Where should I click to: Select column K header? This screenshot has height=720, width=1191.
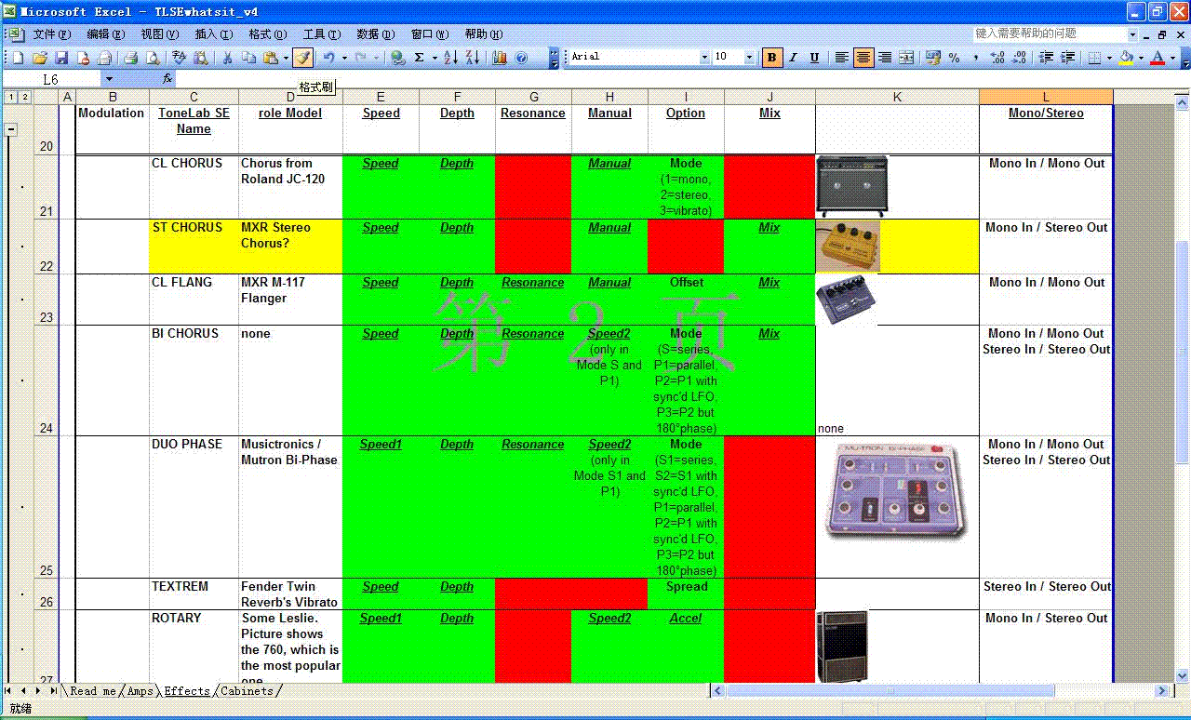(x=897, y=97)
